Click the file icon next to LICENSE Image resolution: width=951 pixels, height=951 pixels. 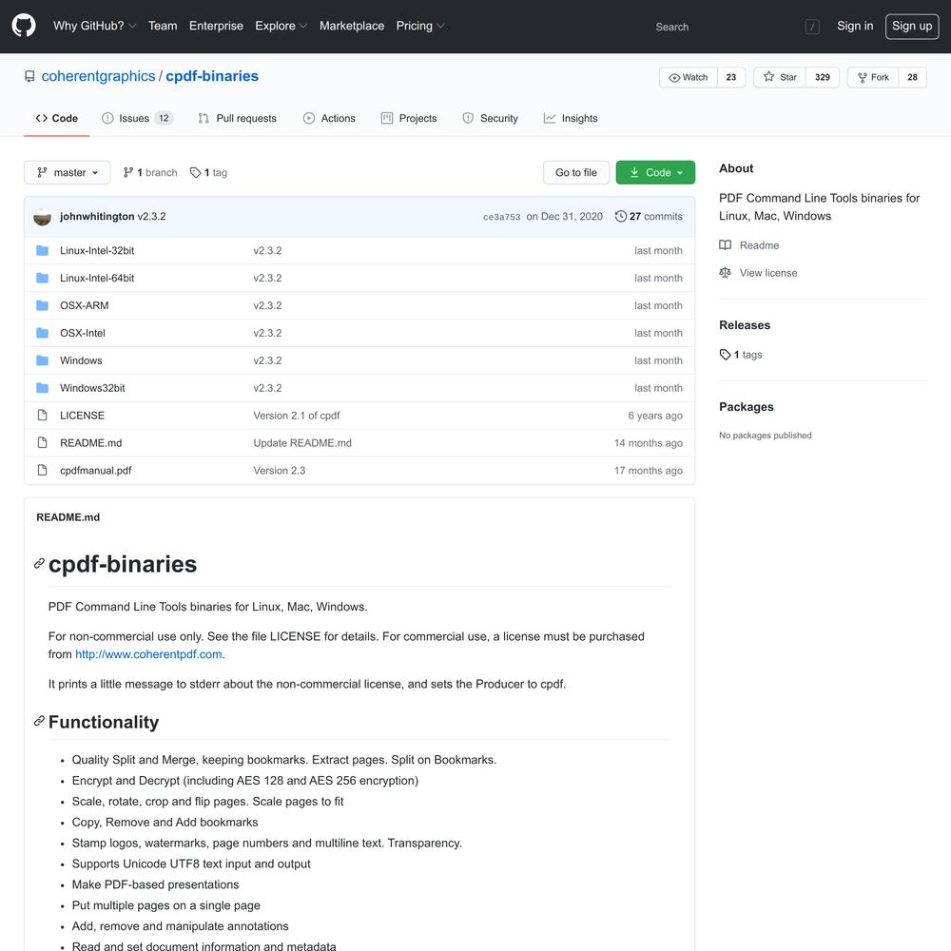[42, 416]
